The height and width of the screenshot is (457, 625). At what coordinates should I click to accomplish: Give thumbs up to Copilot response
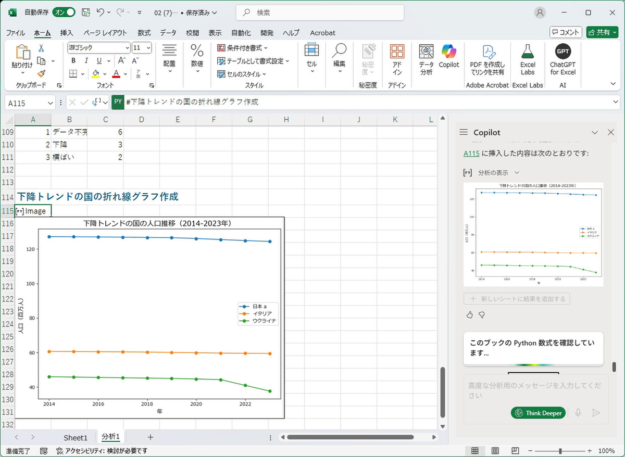(x=470, y=315)
